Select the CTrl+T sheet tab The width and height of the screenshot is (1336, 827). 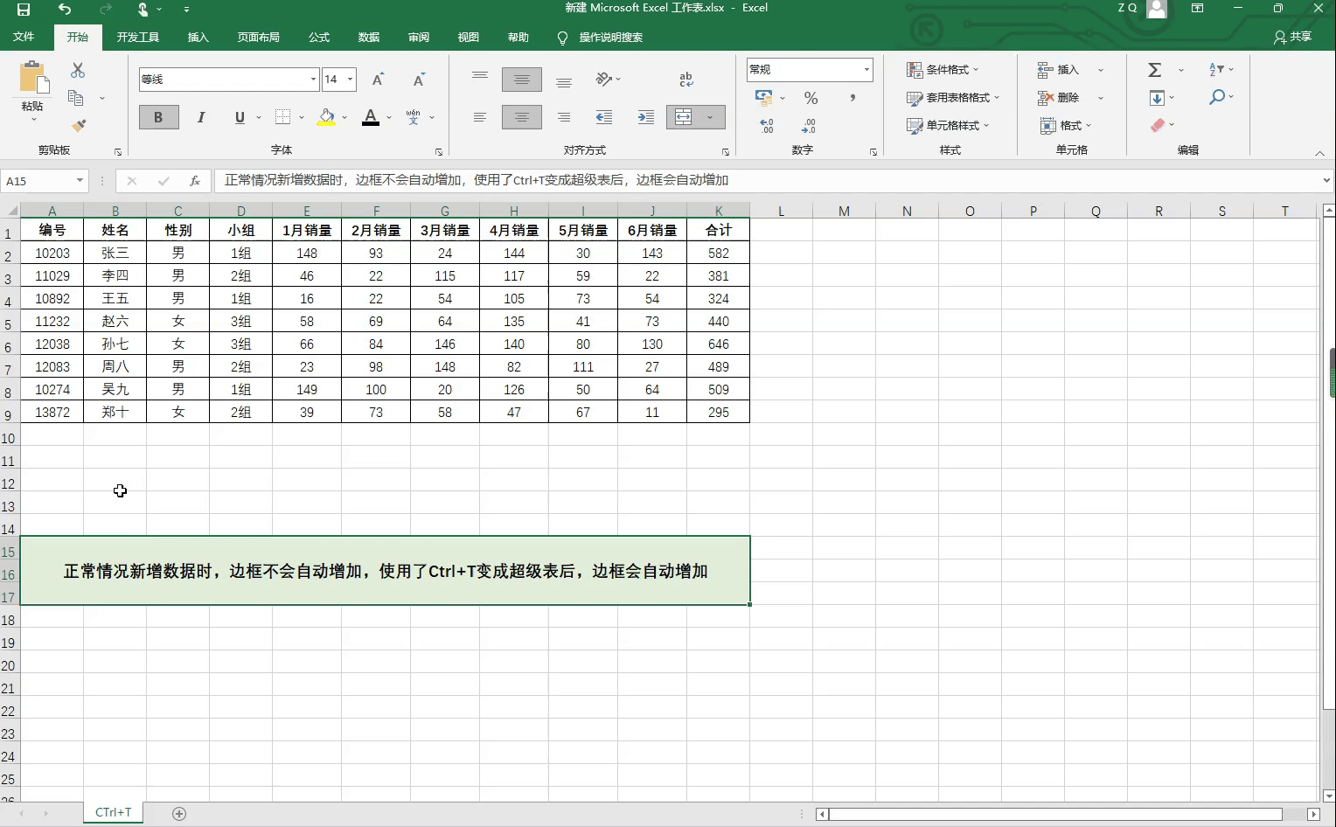pos(114,813)
